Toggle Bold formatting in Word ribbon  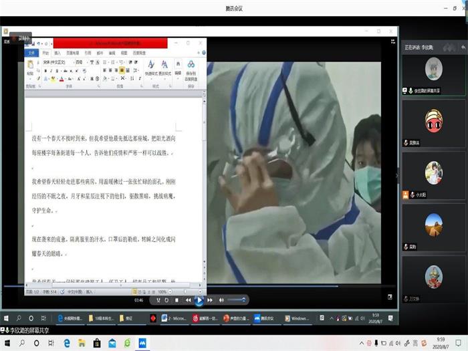pyautogui.click(x=45, y=71)
